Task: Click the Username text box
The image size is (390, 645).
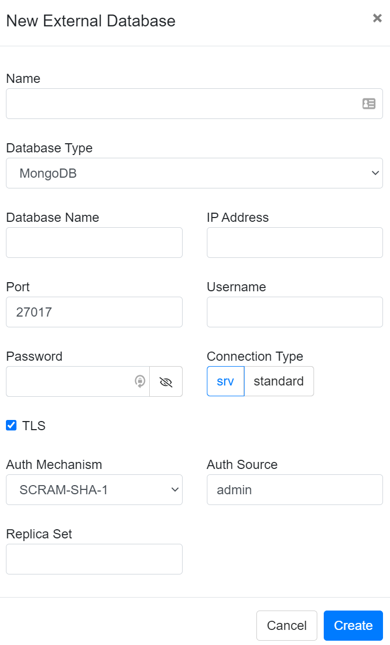Action: (x=295, y=312)
